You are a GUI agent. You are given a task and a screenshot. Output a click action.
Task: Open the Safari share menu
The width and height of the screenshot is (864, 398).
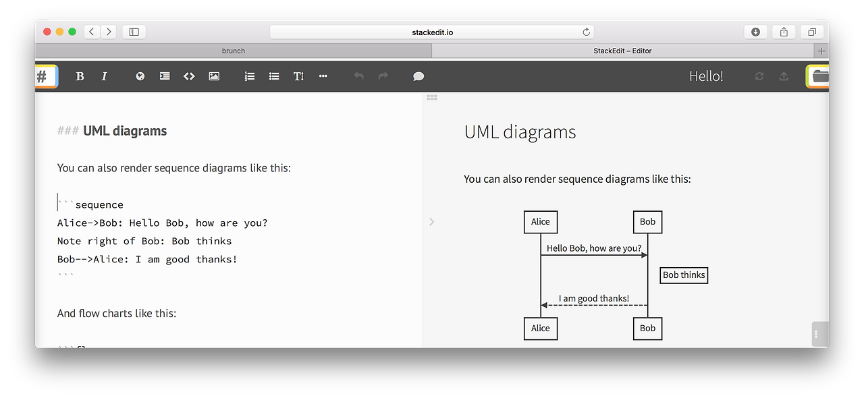(784, 32)
